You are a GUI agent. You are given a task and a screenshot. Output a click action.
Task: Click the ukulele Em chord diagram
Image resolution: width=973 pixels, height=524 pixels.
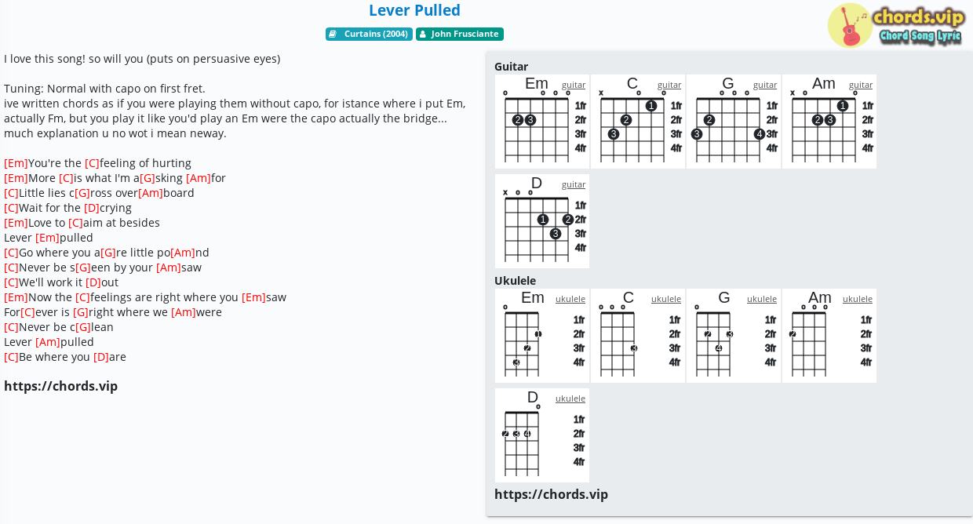click(x=542, y=336)
